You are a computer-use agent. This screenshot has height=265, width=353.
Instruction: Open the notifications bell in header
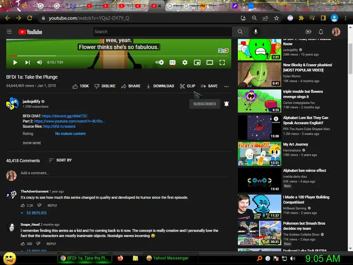click(321, 32)
